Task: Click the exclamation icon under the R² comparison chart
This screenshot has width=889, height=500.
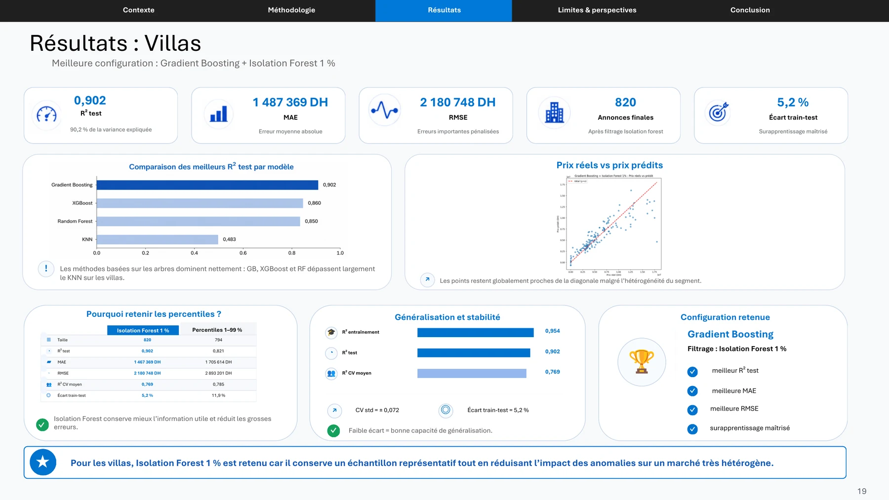Action: click(x=46, y=269)
